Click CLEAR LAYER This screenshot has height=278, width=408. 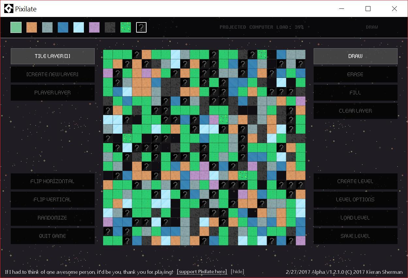pyautogui.click(x=355, y=111)
